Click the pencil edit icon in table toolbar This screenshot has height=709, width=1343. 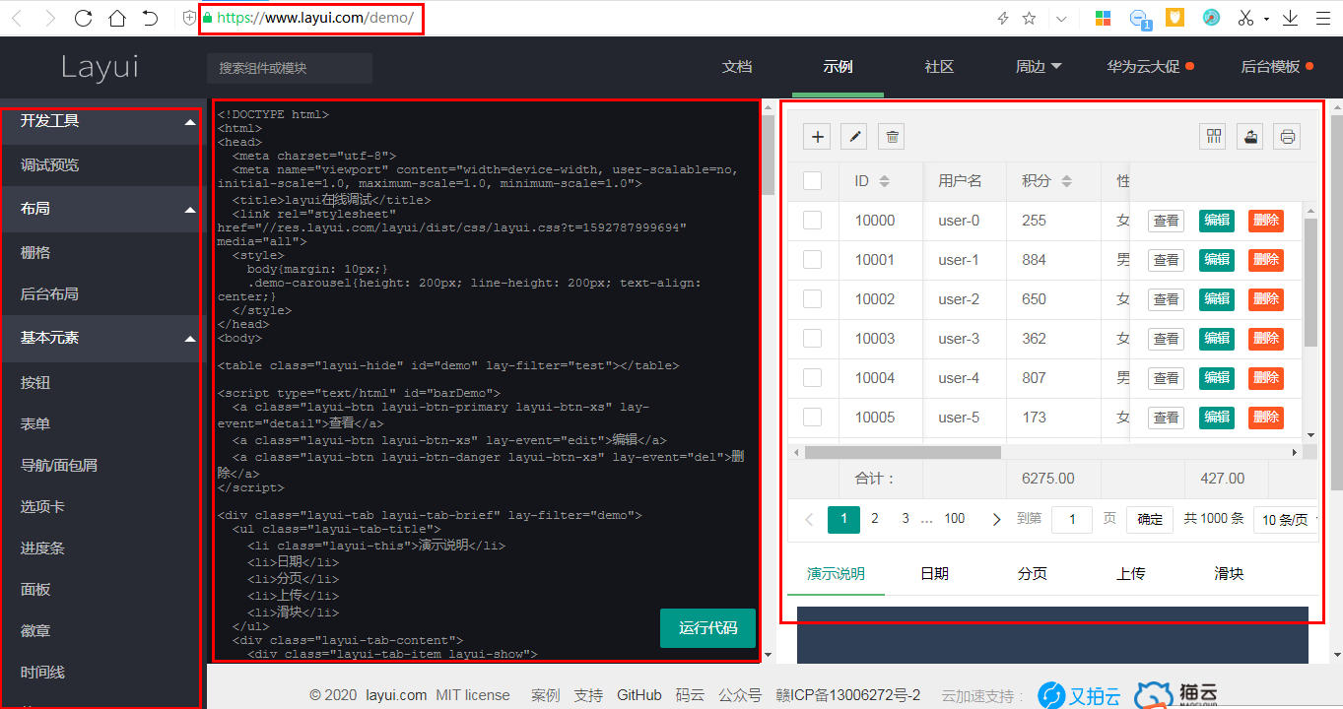click(854, 137)
